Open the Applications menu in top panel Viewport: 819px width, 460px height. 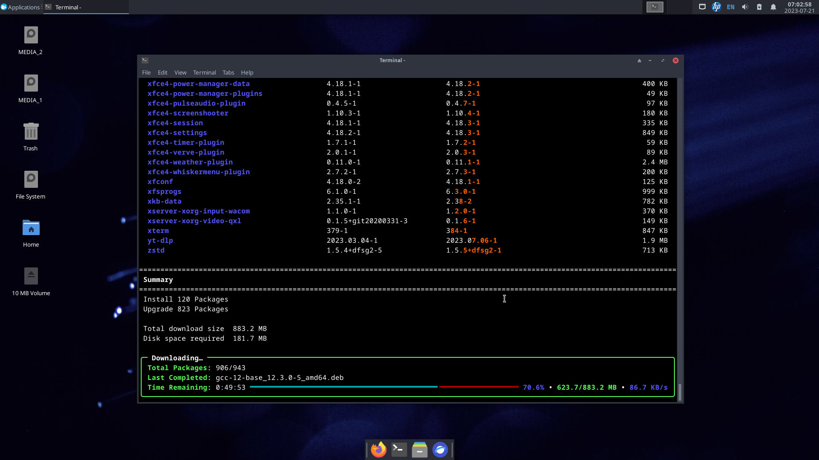(20, 7)
